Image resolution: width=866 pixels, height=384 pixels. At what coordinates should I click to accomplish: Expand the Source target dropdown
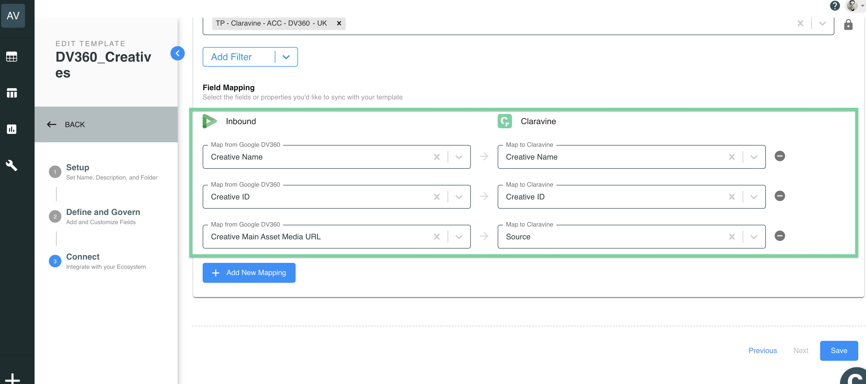pos(754,237)
